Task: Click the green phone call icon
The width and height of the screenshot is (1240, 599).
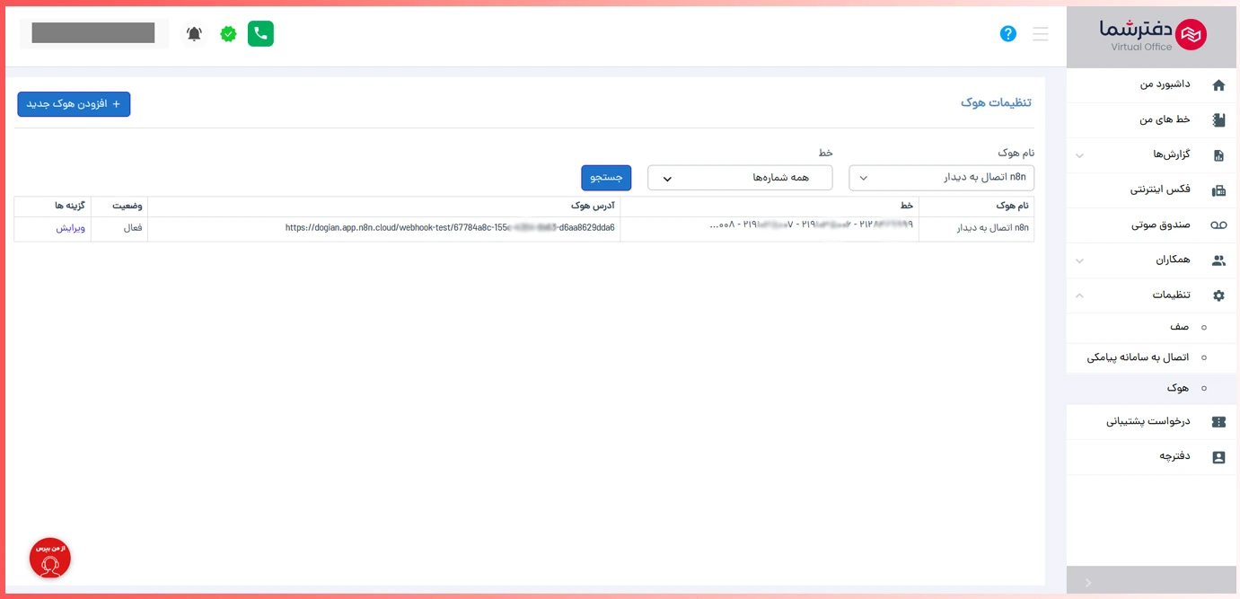Action: click(x=260, y=34)
